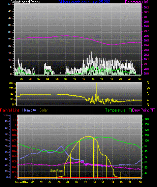Click the 29.4 barometer axis value

[x=146, y=45]
